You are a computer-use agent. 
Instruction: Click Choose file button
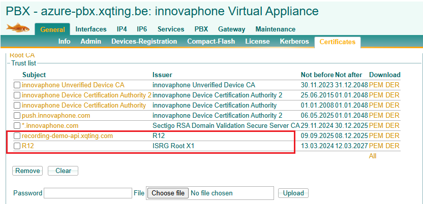pos(168,193)
